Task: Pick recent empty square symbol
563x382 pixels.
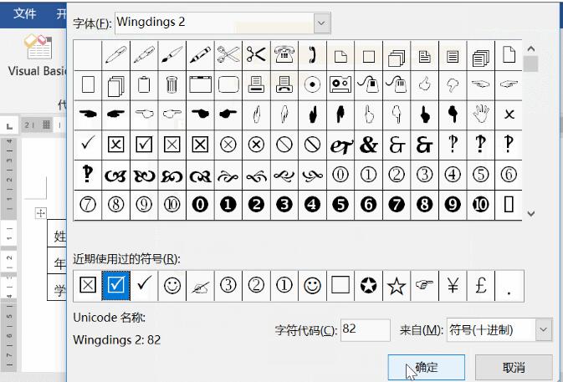Action: 340,286
